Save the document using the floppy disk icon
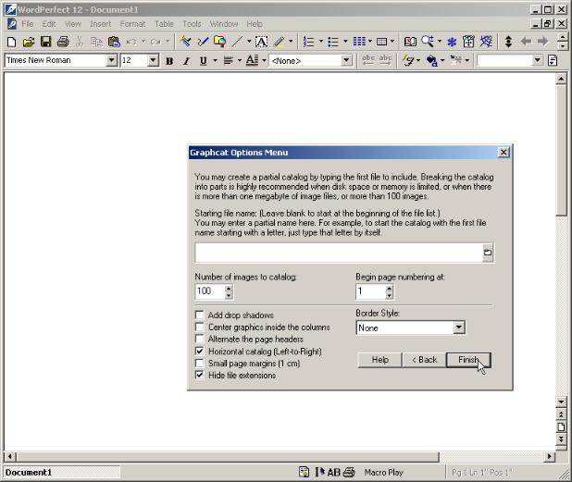This screenshot has width=572, height=482. click(45, 42)
